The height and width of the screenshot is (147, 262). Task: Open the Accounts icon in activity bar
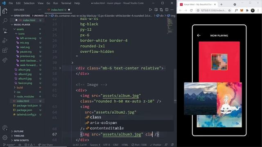(x=5, y=128)
